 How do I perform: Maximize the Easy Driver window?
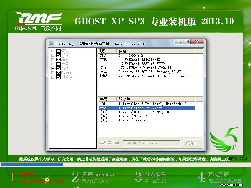(x=186, y=42)
